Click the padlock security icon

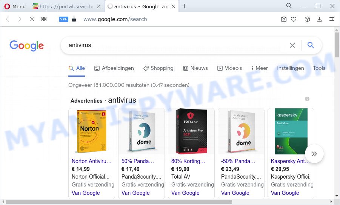74,19
